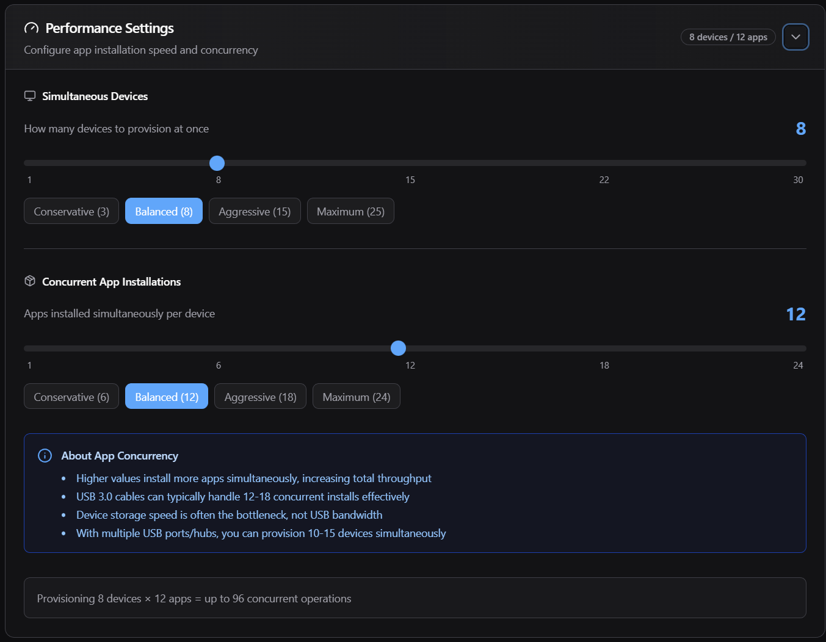Choose Aggressive (18) apps preset

(260, 397)
